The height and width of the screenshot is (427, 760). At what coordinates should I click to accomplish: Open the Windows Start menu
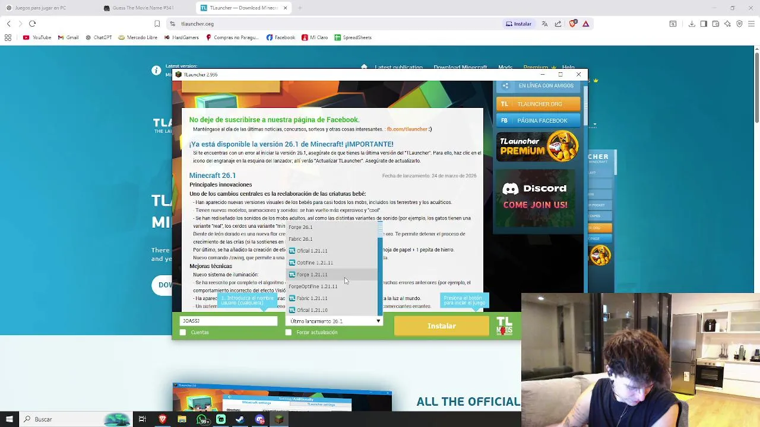pyautogui.click(x=9, y=419)
